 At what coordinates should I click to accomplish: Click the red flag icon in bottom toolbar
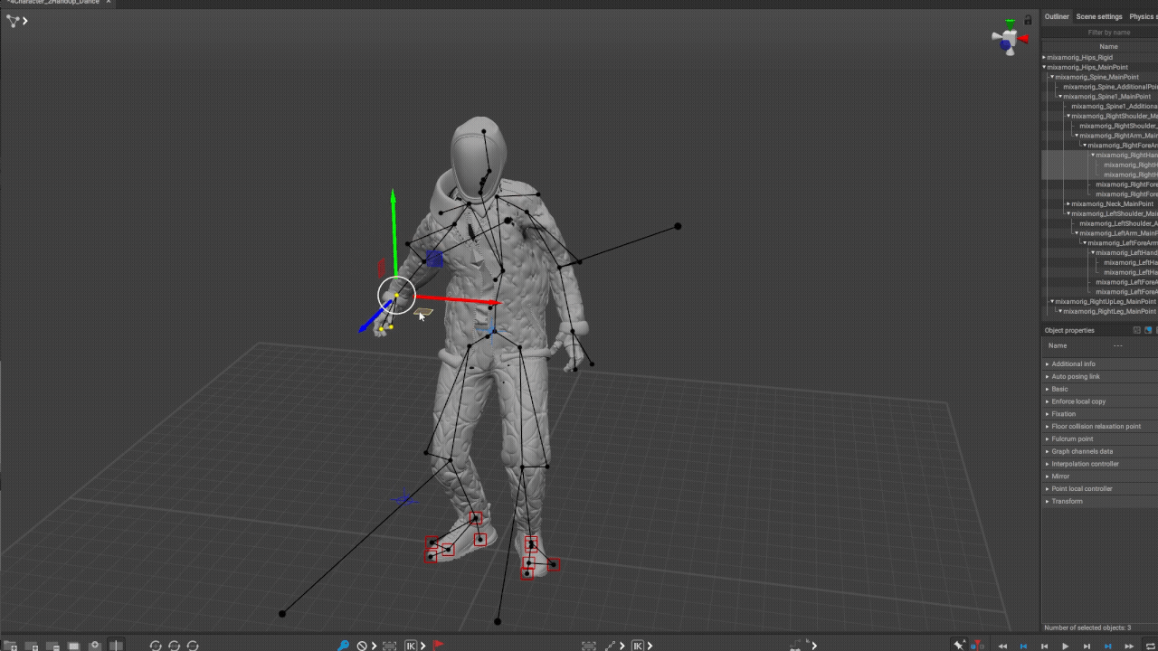tap(439, 646)
